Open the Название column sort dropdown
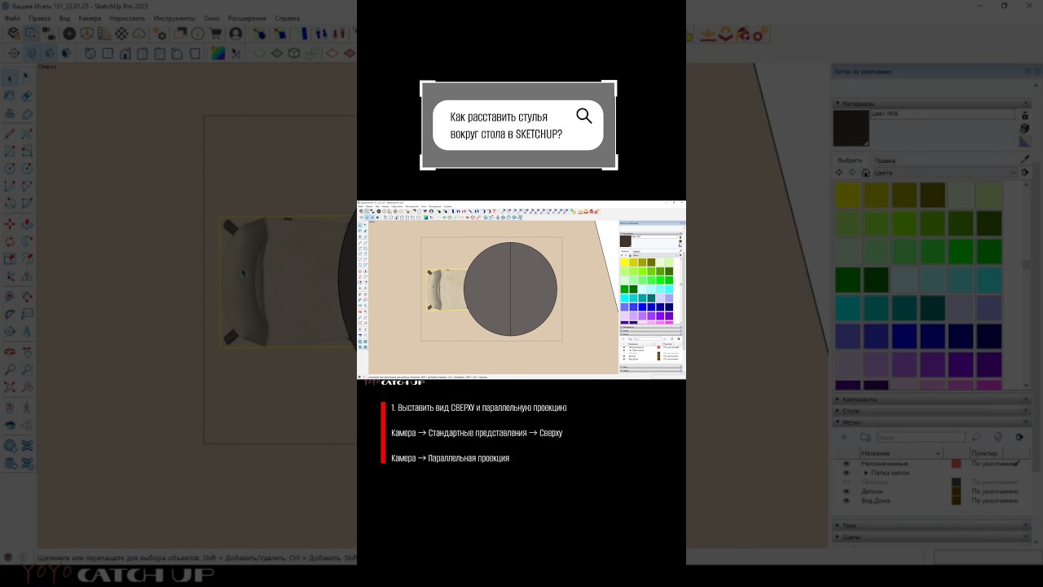The image size is (1043, 587). click(x=938, y=453)
